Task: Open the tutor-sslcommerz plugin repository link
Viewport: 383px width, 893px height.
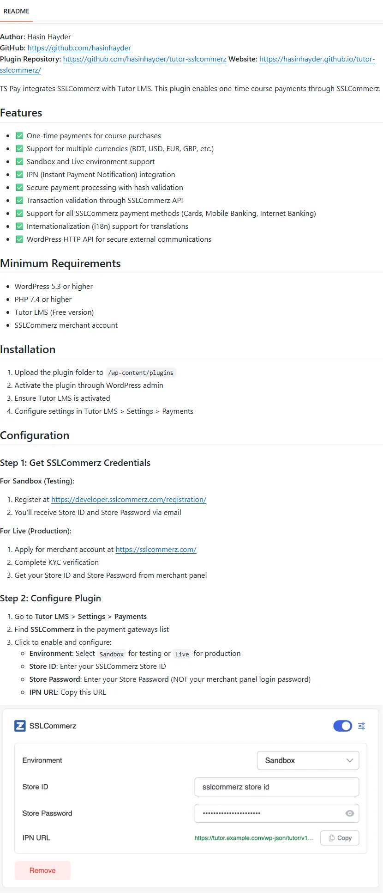Action: coord(144,59)
